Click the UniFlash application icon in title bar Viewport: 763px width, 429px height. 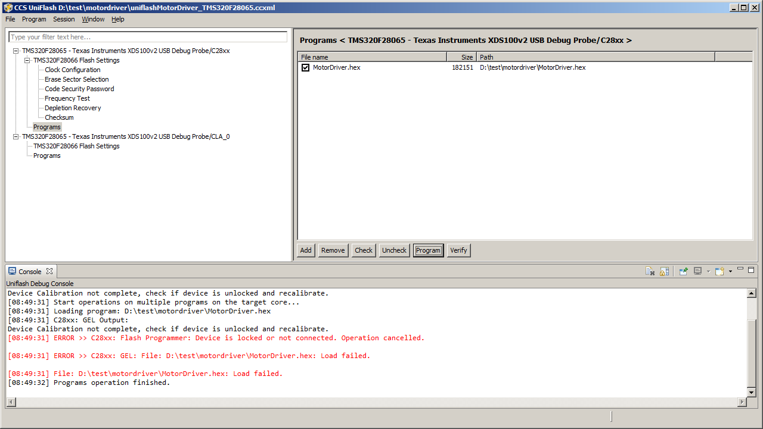(x=8, y=7)
